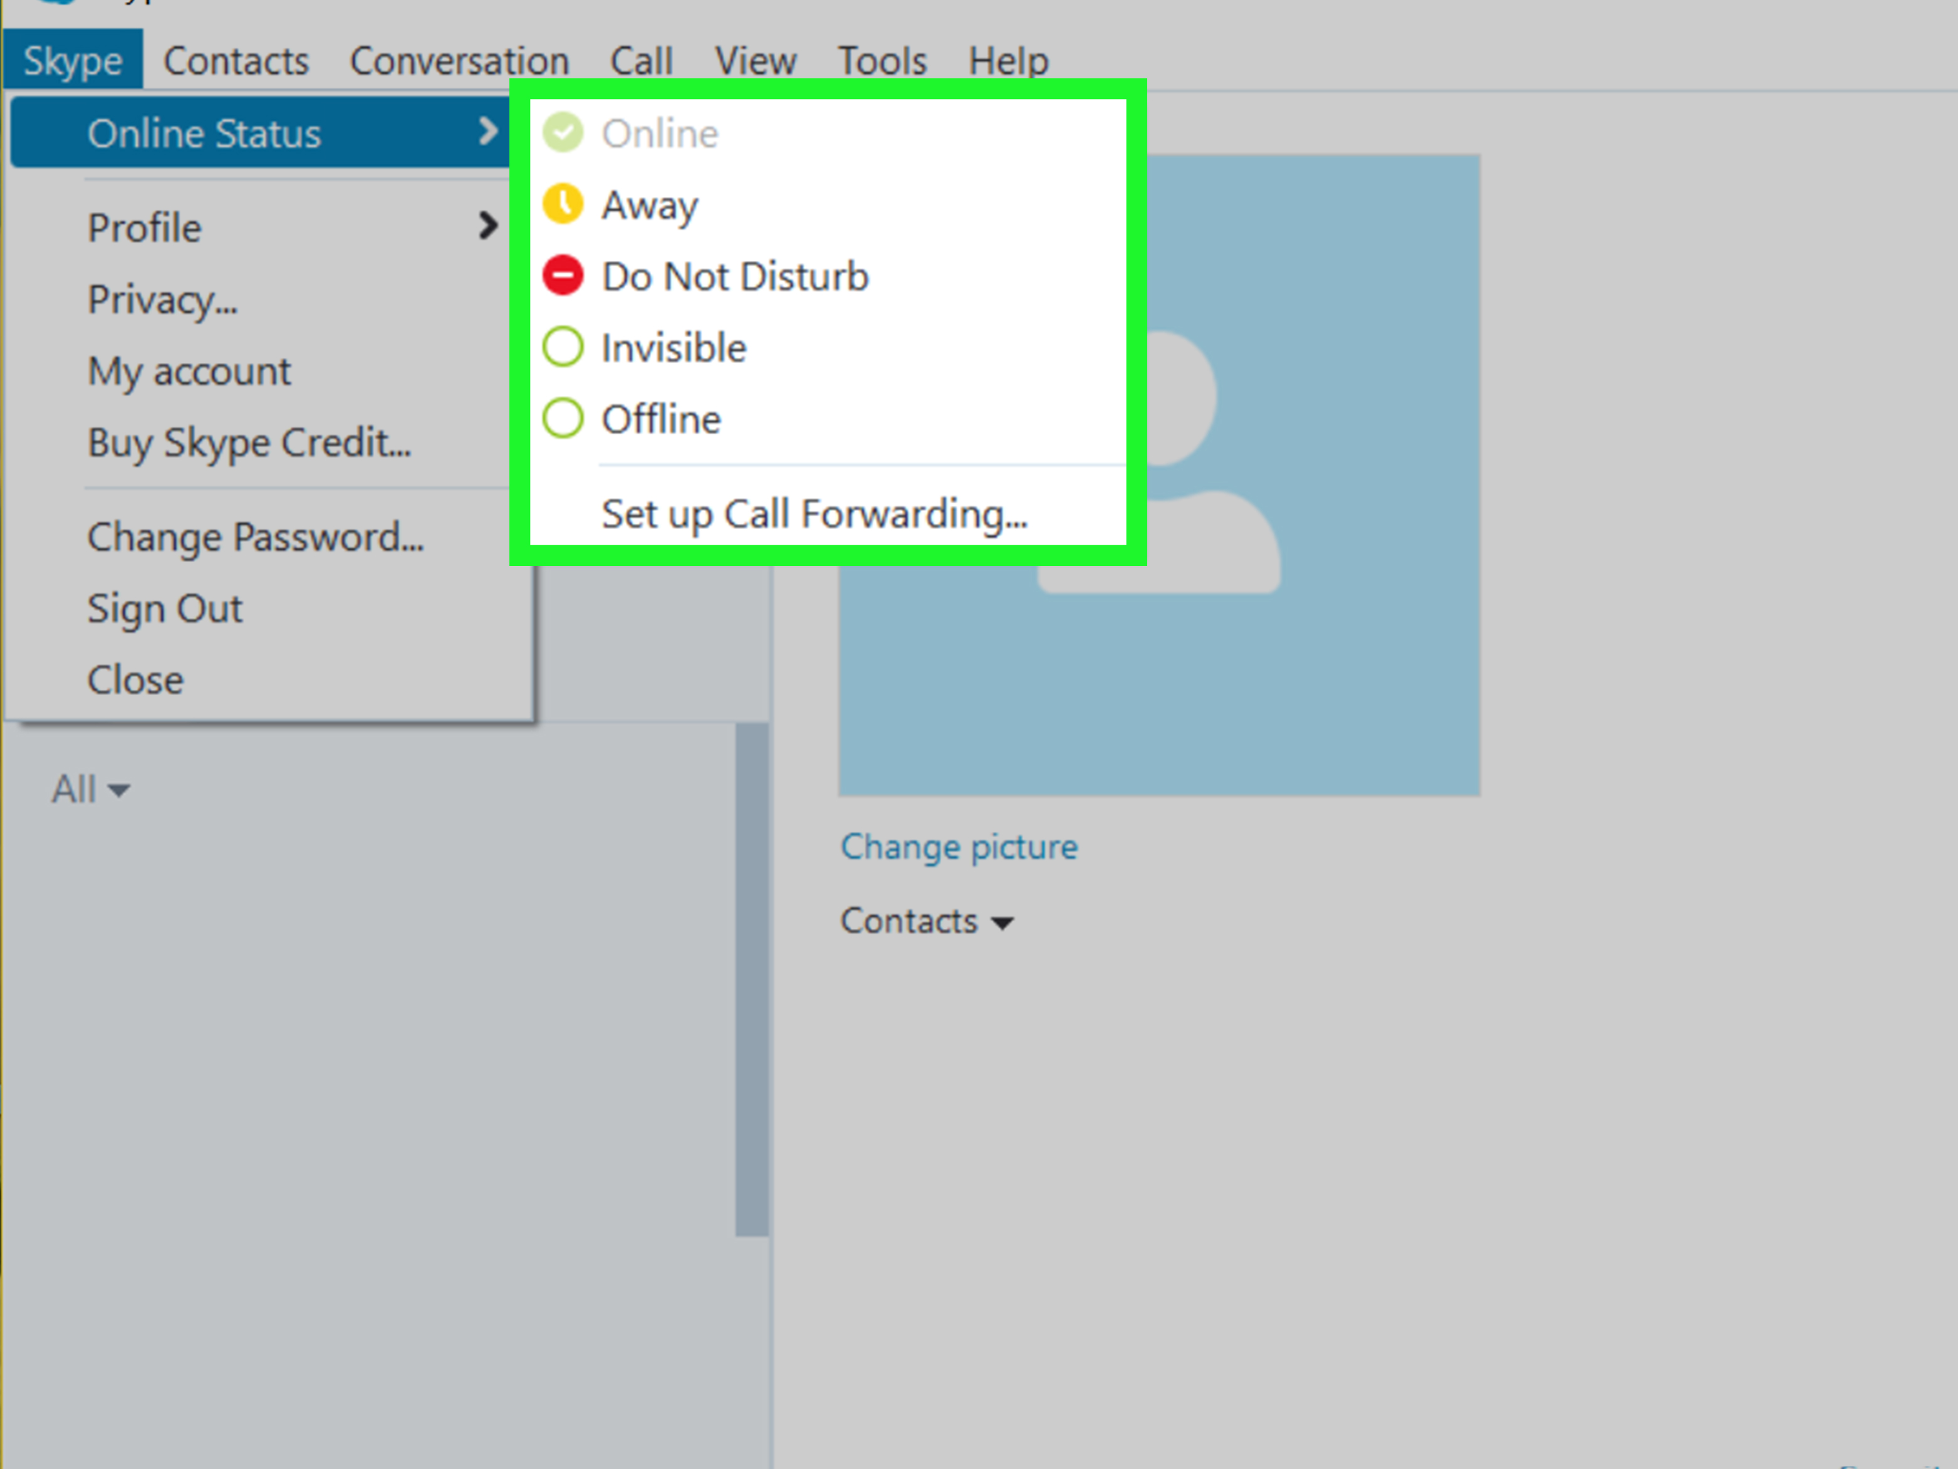This screenshot has height=1469, width=1958.
Task: Expand the Online Status submenu
Action: 260,133
